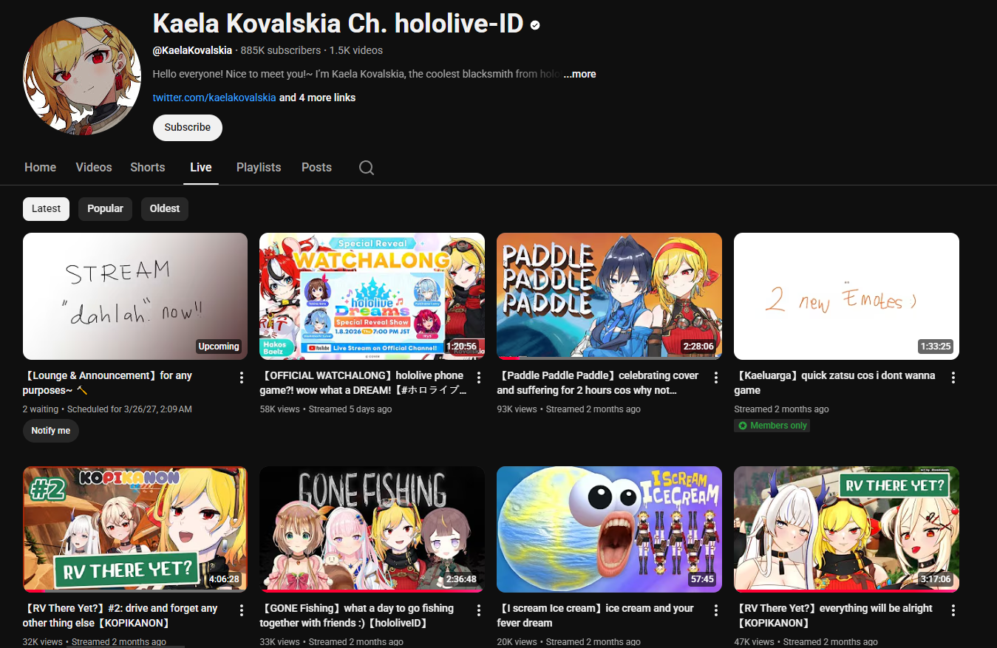997x648 pixels.
Task: Switch to the Playlists tab
Action: 259,168
